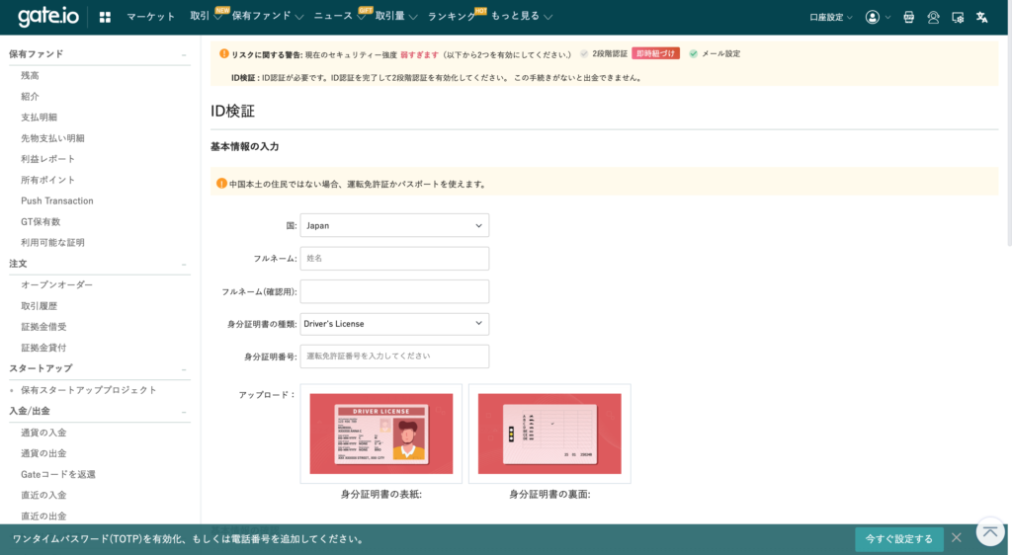Image resolution: width=1012 pixels, height=555 pixels.
Task: Open the apps grid icon
Action: pos(105,18)
